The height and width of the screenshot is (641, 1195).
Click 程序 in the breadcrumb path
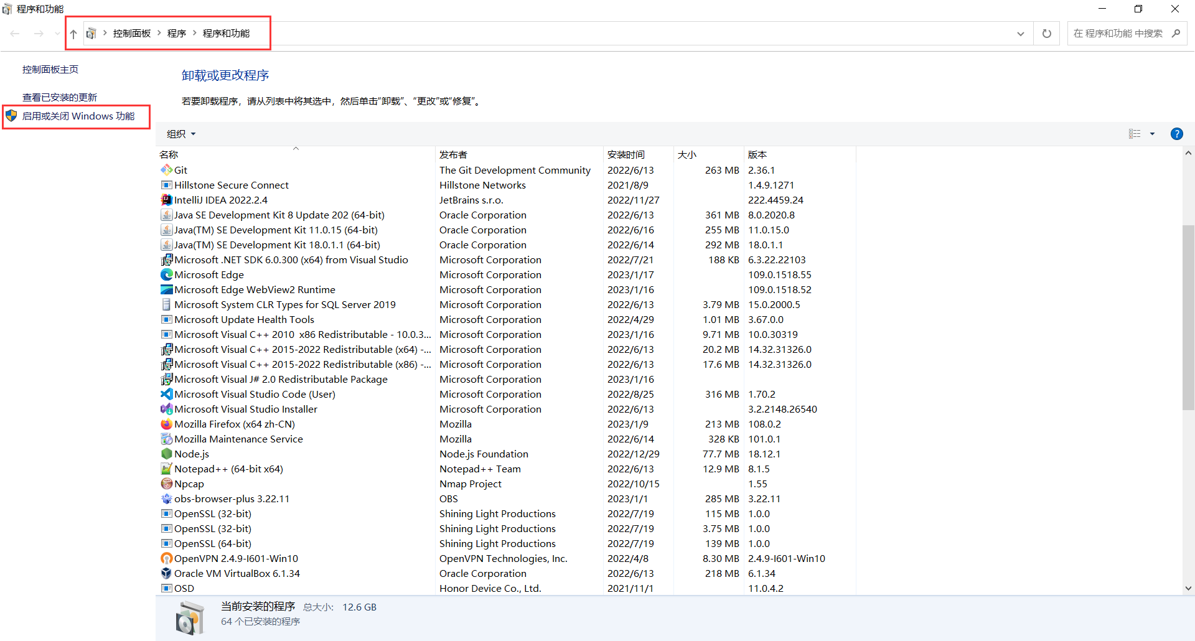point(177,34)
